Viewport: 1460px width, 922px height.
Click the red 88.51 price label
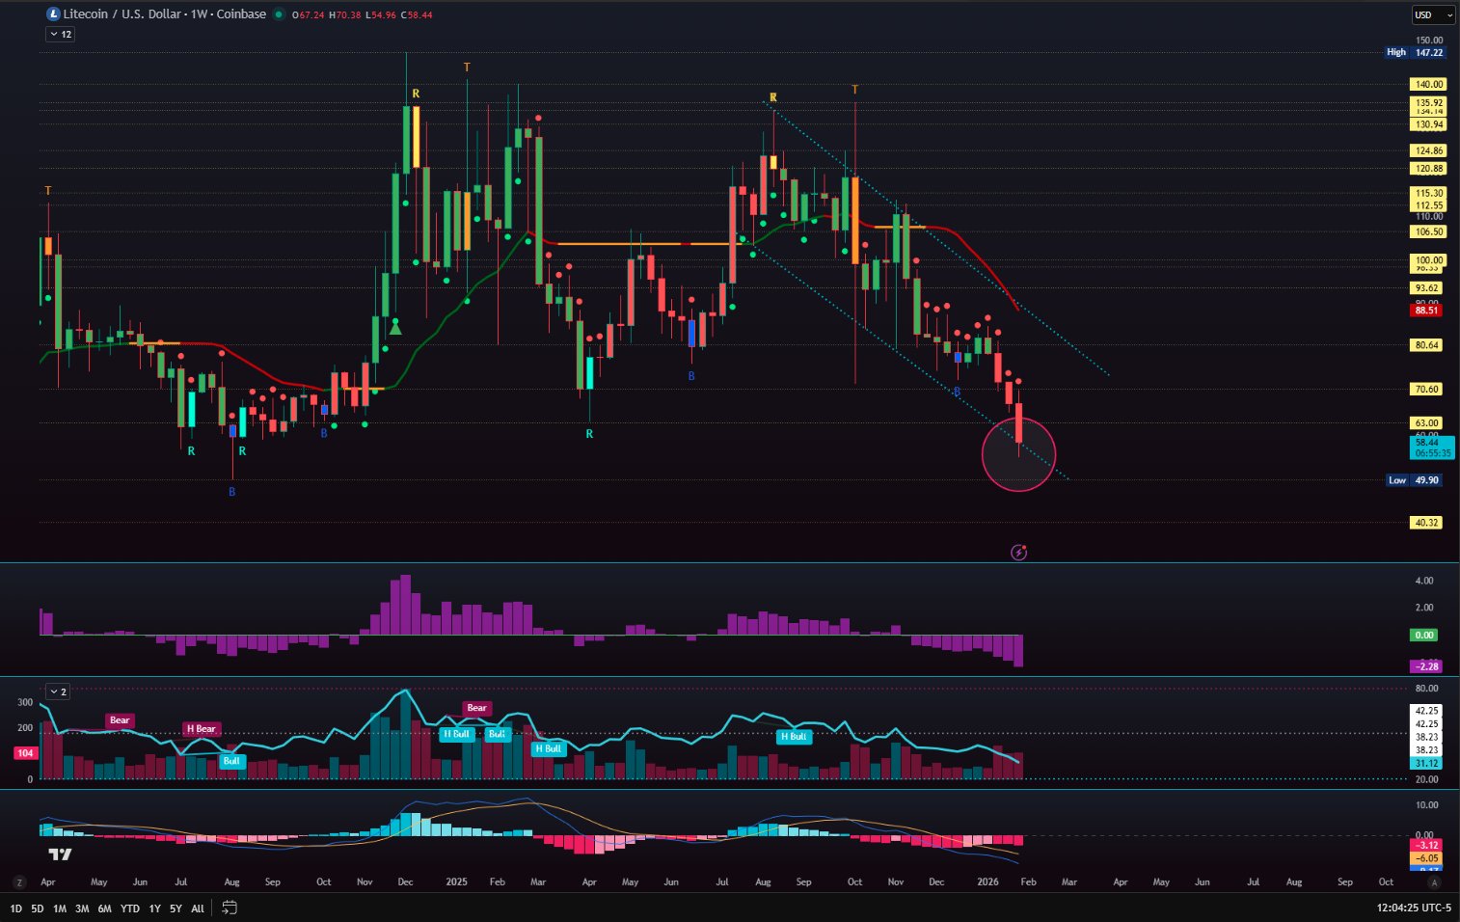[x=1426, y=311]
